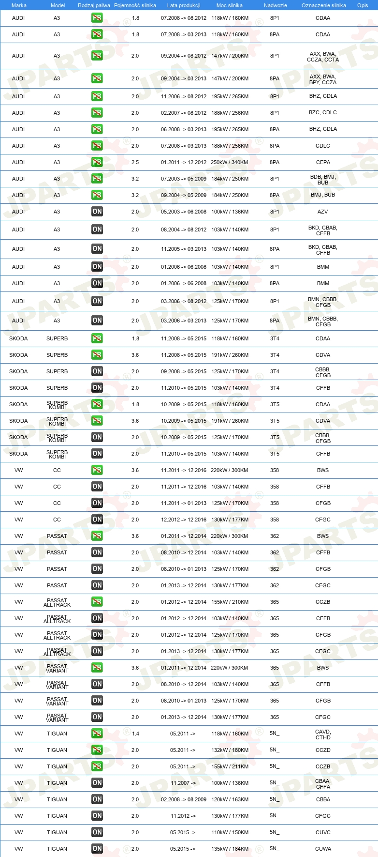Viewport: 378px width, 857px height.
Task: Select the 120kW / 163KM power value
Action: point(230,799)
